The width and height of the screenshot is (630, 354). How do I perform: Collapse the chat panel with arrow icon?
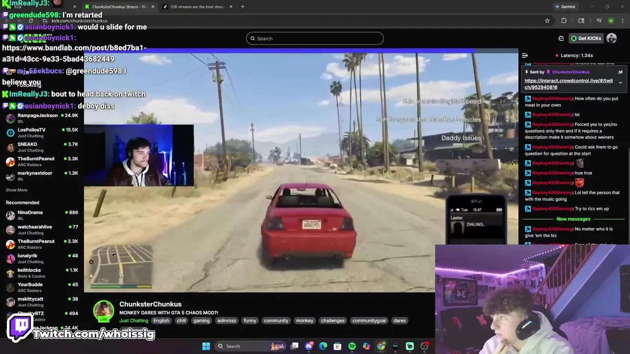tap(525, 56)
